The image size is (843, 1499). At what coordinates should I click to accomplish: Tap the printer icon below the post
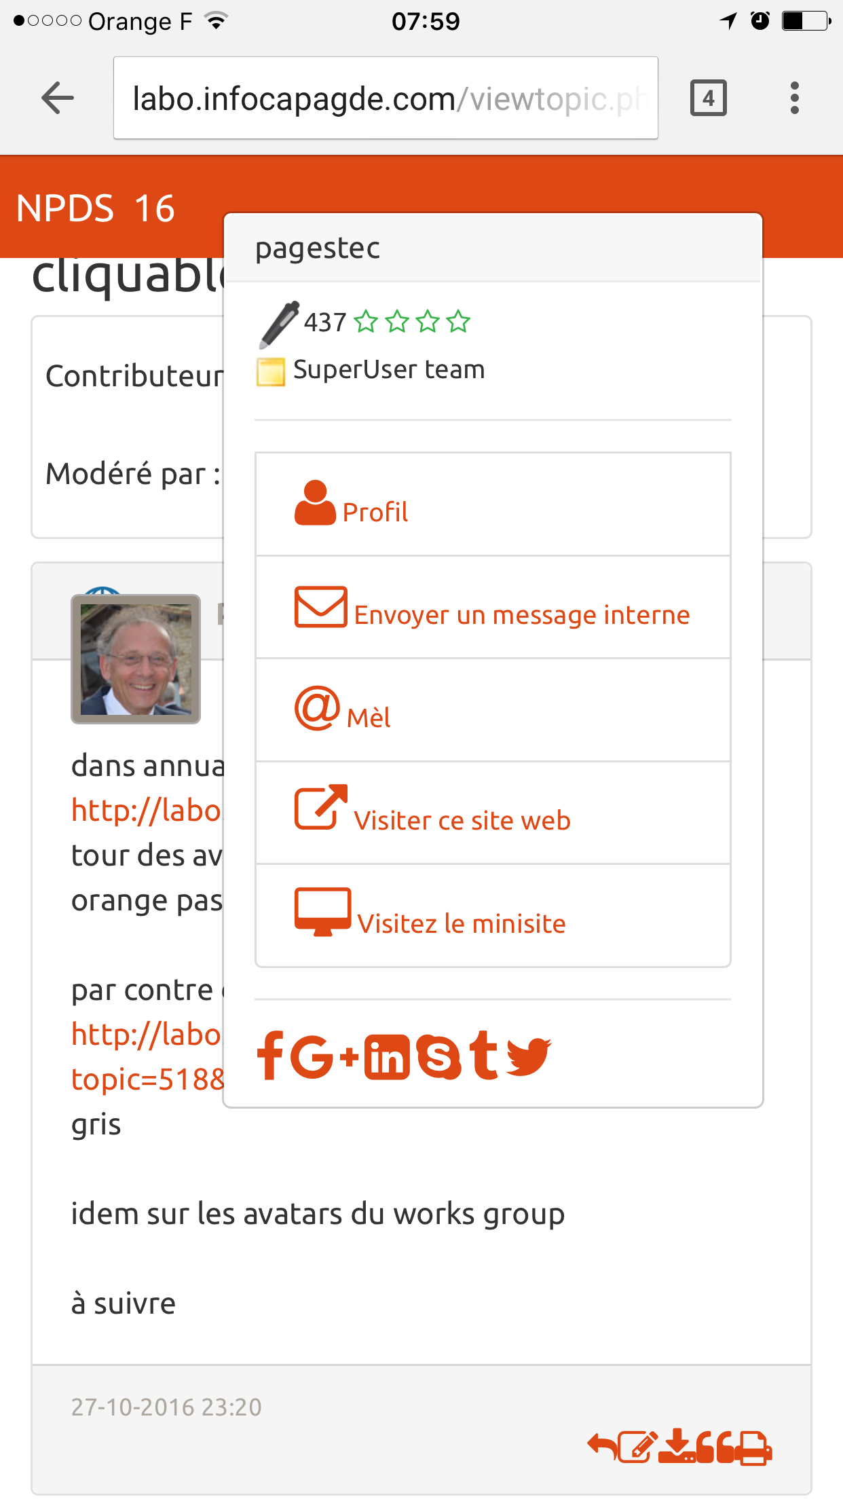pyautogui.click(x=753, y=1447)
